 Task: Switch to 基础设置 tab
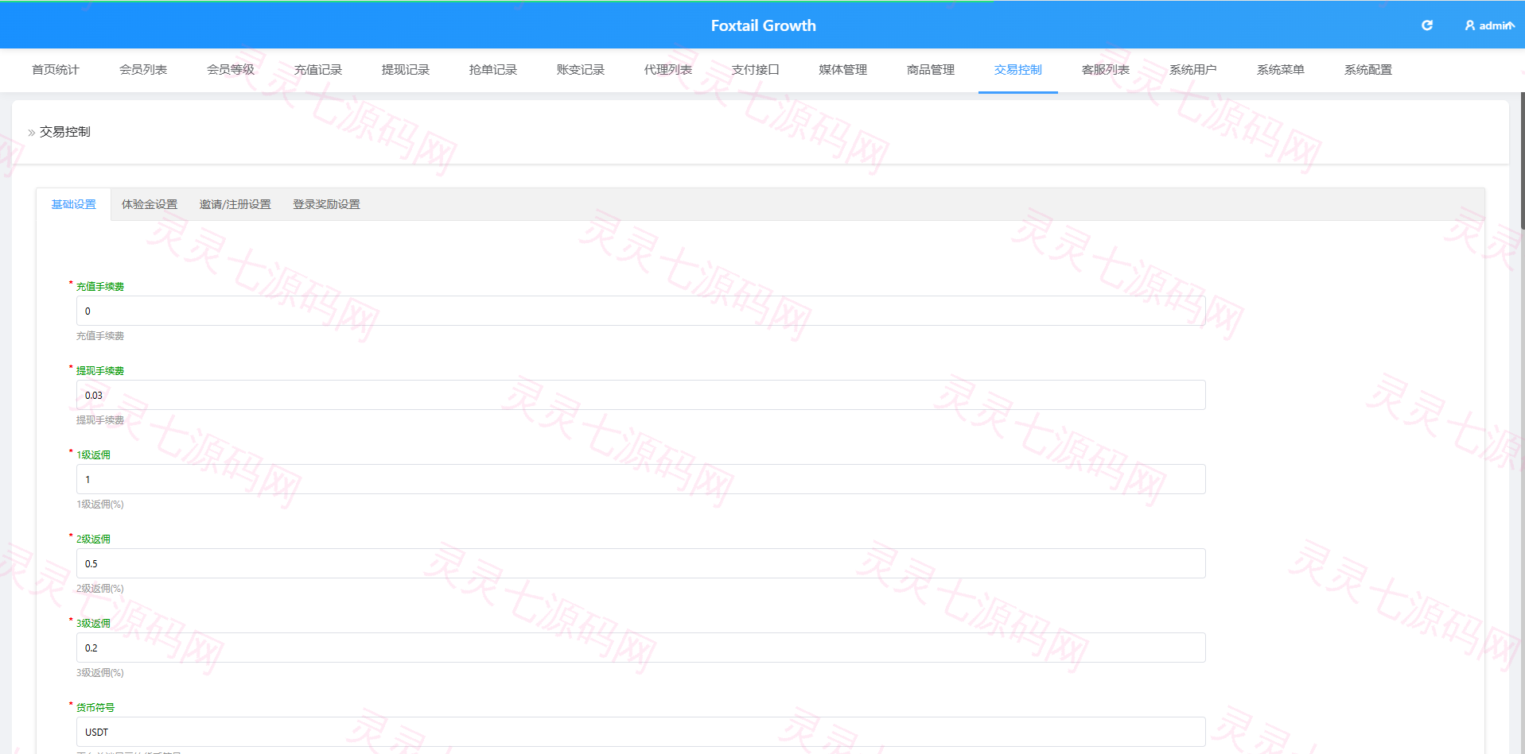point(74,204)
